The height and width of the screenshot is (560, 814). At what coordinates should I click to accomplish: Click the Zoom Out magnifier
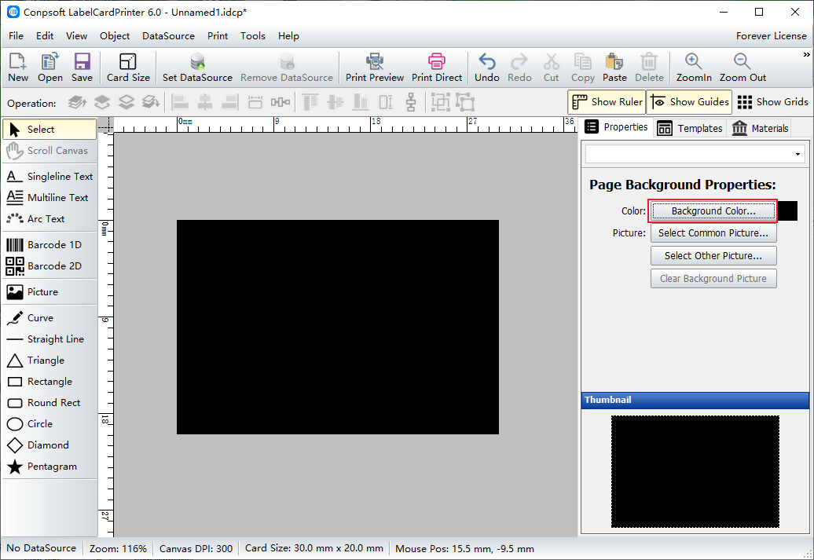coord(742,68)
